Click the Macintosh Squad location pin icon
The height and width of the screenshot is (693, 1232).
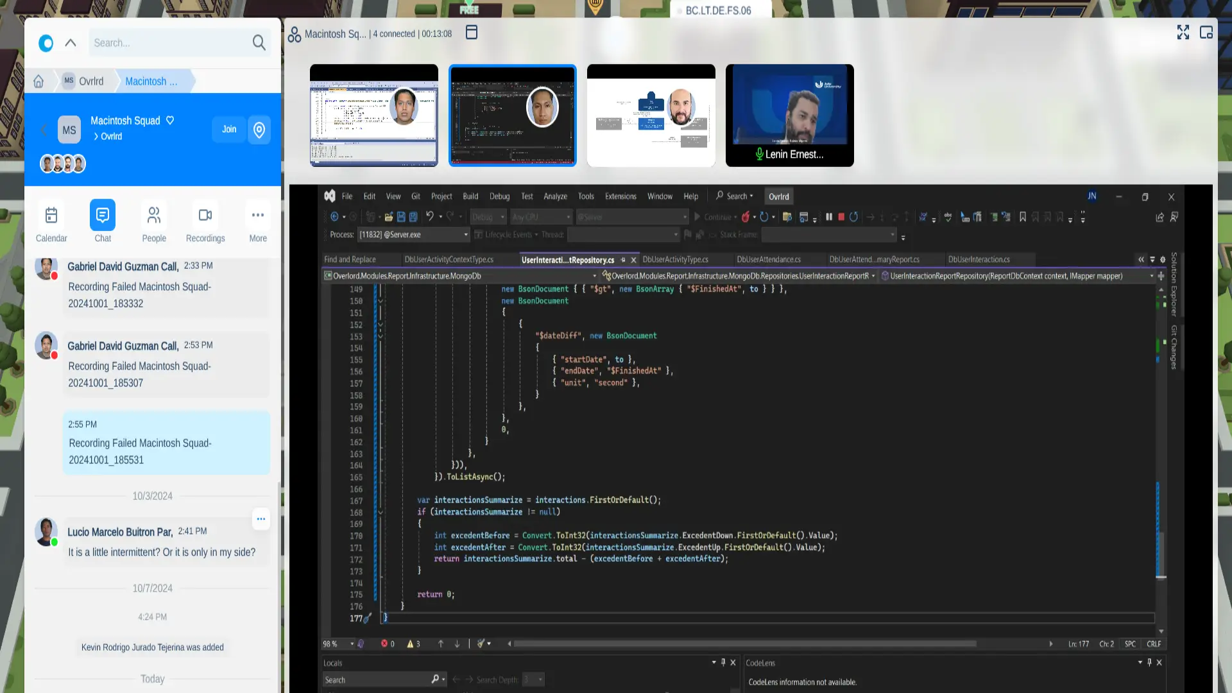(259, 130)
